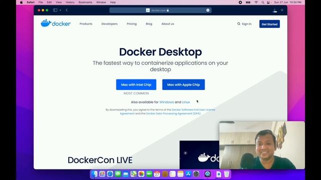This screenshot has height=180, width=321.
Task: Open the History menu
Action: pos(70,2)
